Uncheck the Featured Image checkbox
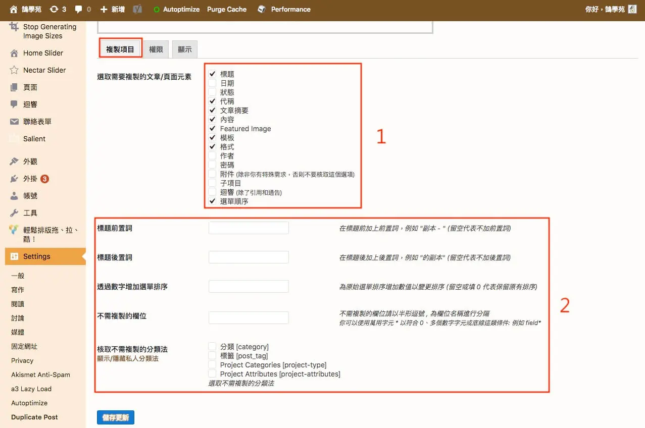The image size is (645, 428). pyautogui.click(x=212, y=128)
